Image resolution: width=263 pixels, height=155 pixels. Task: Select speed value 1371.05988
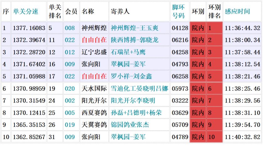point(29,76)
